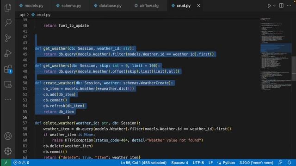Open go to line from Ln 56, Col 1
296x166 pixels.
143,163
